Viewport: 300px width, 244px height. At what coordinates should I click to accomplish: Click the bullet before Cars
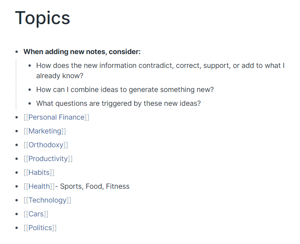click(x=17, y=214)
